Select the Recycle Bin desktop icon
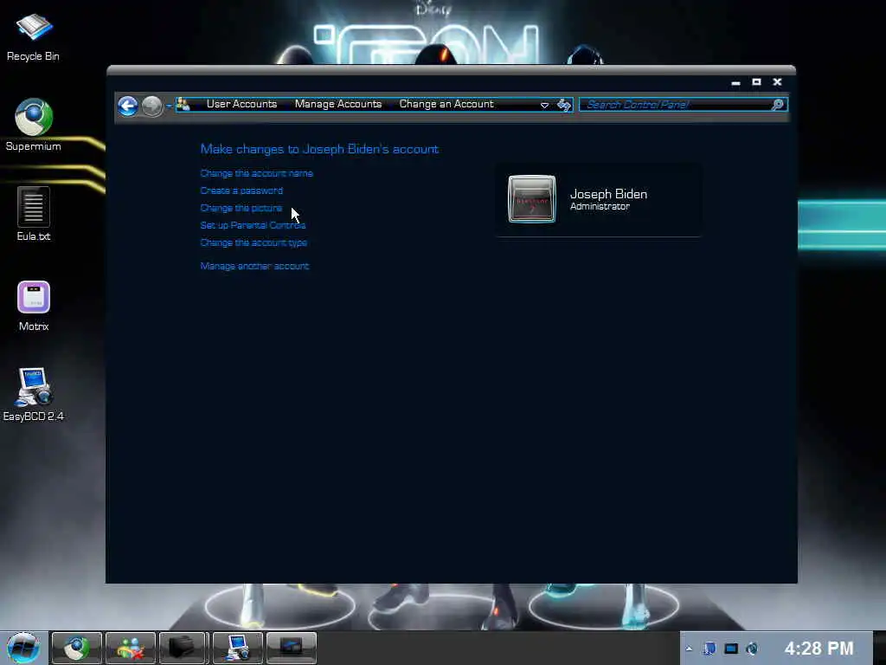The width and height of the screenshot is (886, 665). coord(34,36)
